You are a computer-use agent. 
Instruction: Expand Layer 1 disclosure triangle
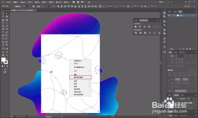pyautogui.click(x=174, y=15)
